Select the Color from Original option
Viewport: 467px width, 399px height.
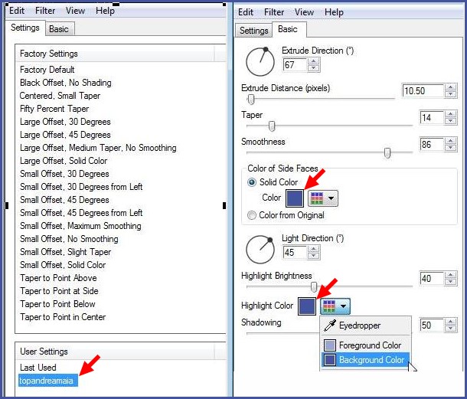click(x=253, y=215)
